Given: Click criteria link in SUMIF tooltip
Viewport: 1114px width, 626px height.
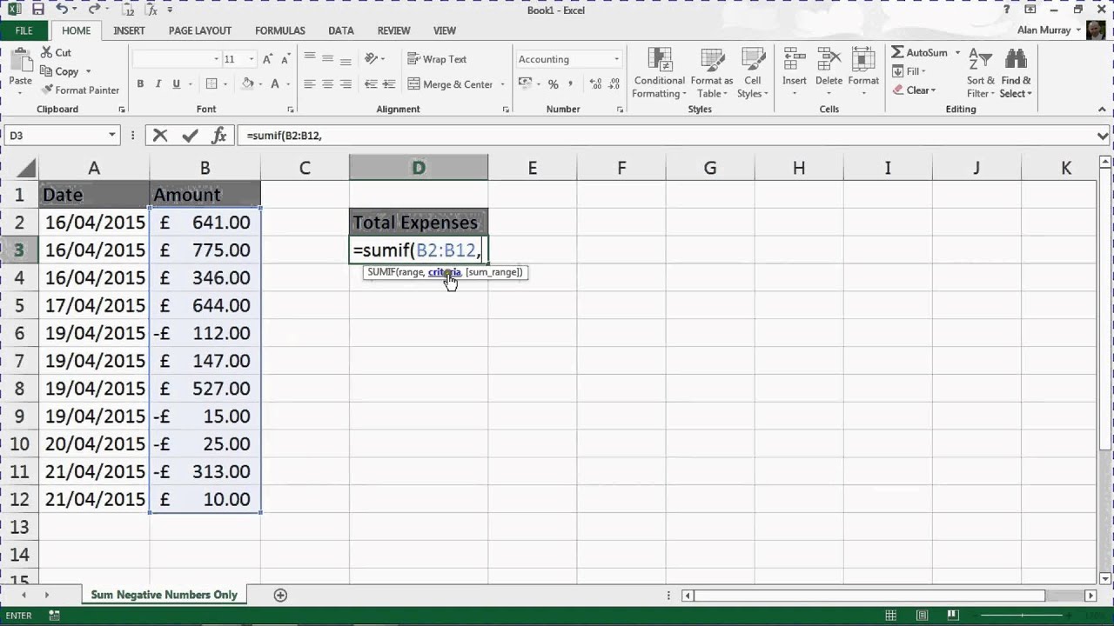Looking at the screenshot, I should tap(445, 272).
